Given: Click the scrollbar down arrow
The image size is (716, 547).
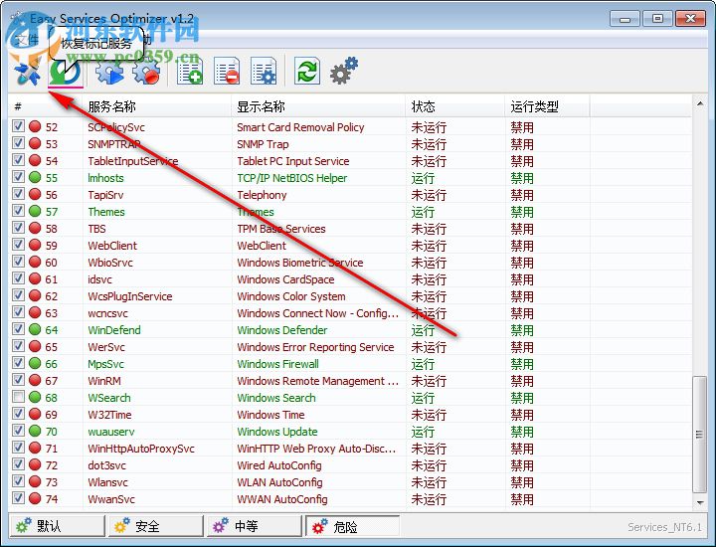Looking at the screenshot, I should pyautogui.click(x=700, y=502).
